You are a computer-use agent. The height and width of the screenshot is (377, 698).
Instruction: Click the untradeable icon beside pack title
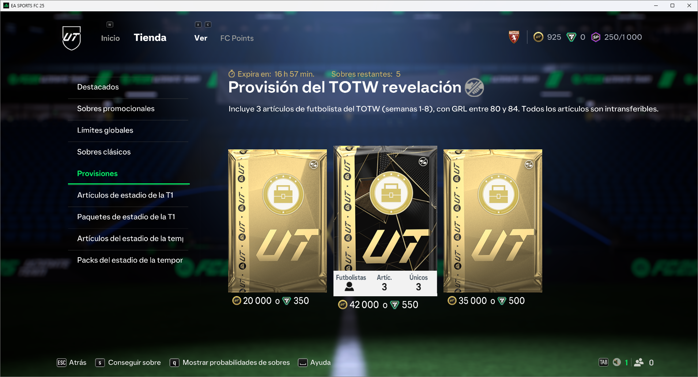474,88
